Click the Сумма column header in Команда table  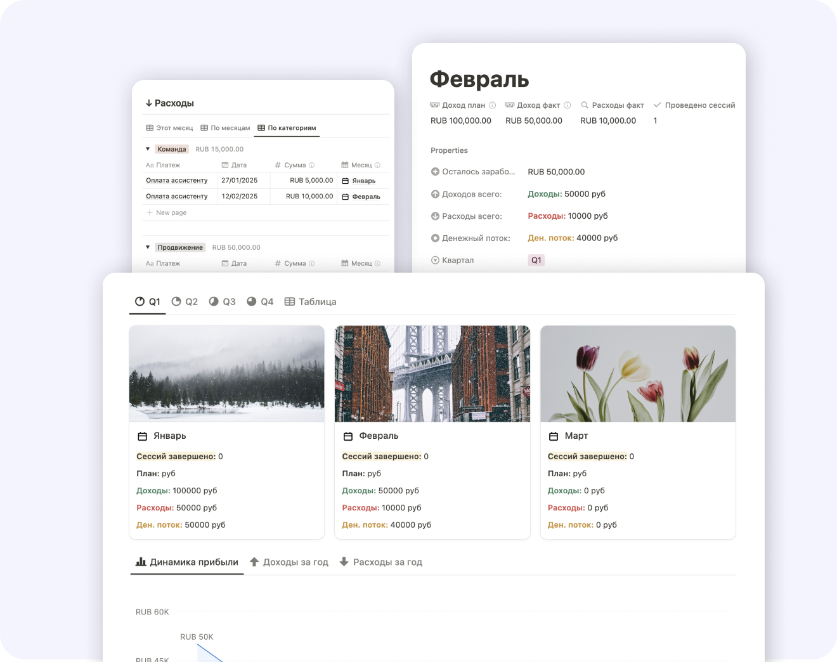coord(295,165)
